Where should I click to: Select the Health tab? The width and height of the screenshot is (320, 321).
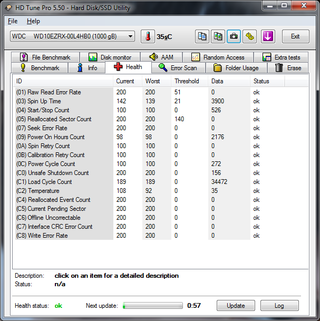tap(128, 67)
